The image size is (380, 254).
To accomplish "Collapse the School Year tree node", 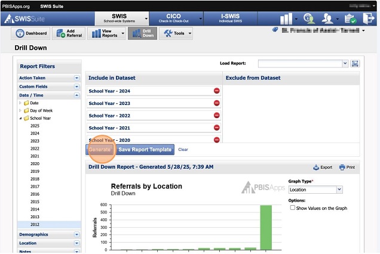I will click(x=20, y=118).
